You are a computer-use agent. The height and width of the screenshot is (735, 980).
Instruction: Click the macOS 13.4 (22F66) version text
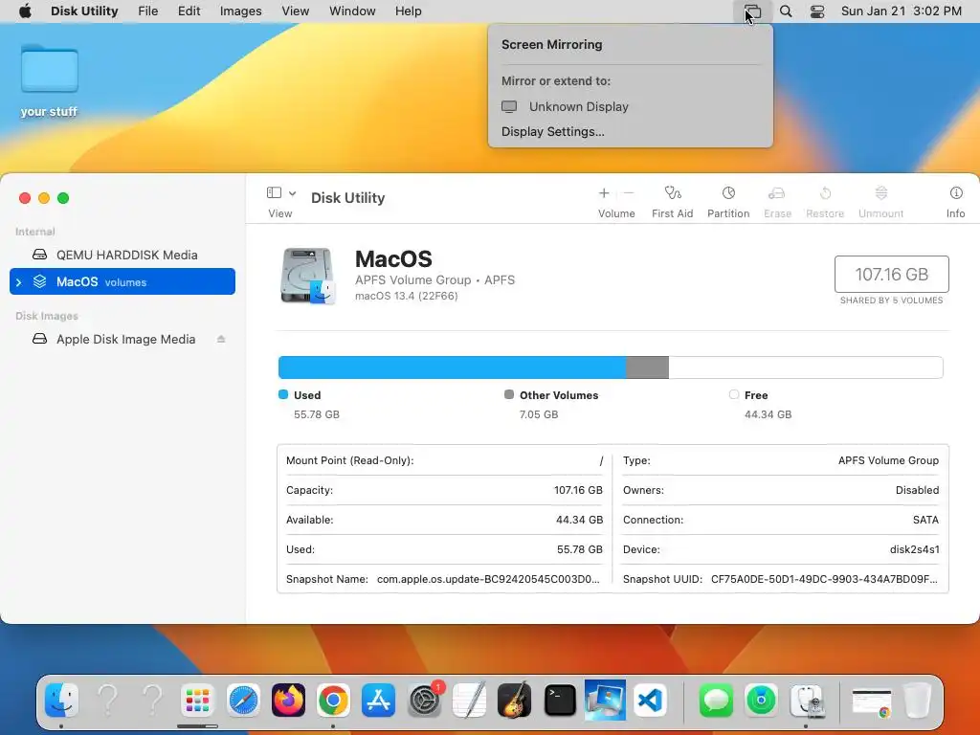(x=406, y=297)
